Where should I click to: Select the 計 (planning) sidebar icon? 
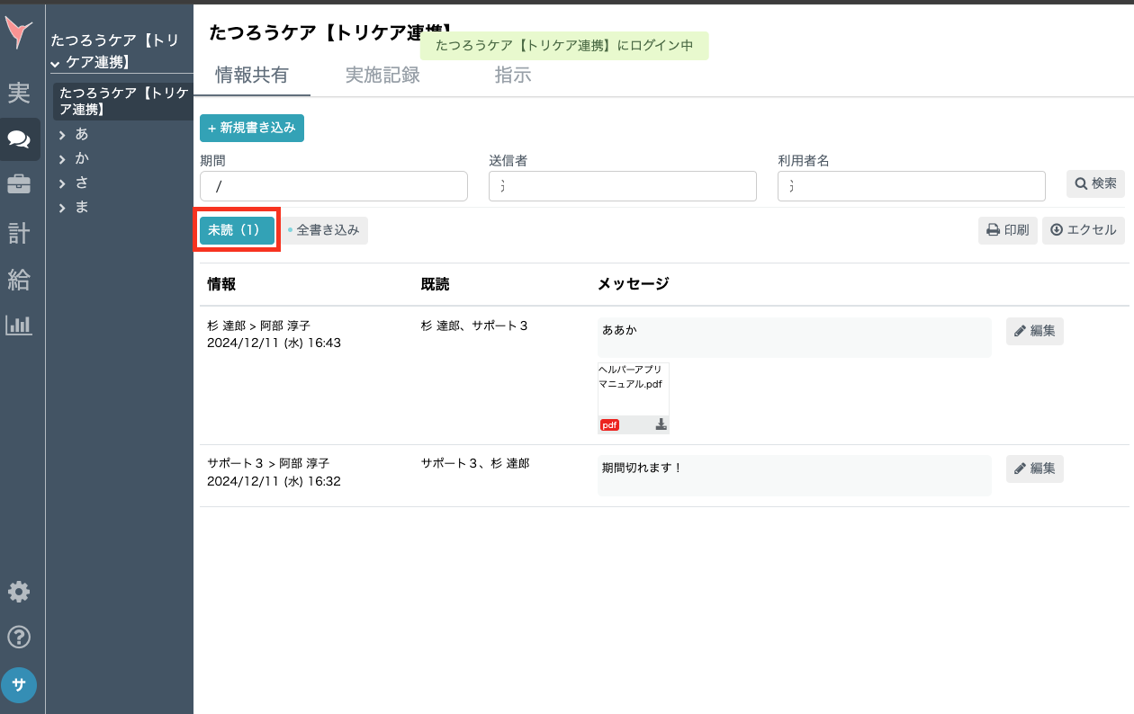(19, 232)
